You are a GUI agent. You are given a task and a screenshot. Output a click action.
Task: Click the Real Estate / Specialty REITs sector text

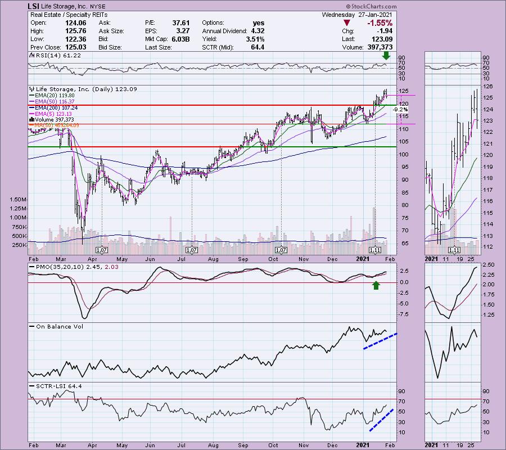click(69, 15)
